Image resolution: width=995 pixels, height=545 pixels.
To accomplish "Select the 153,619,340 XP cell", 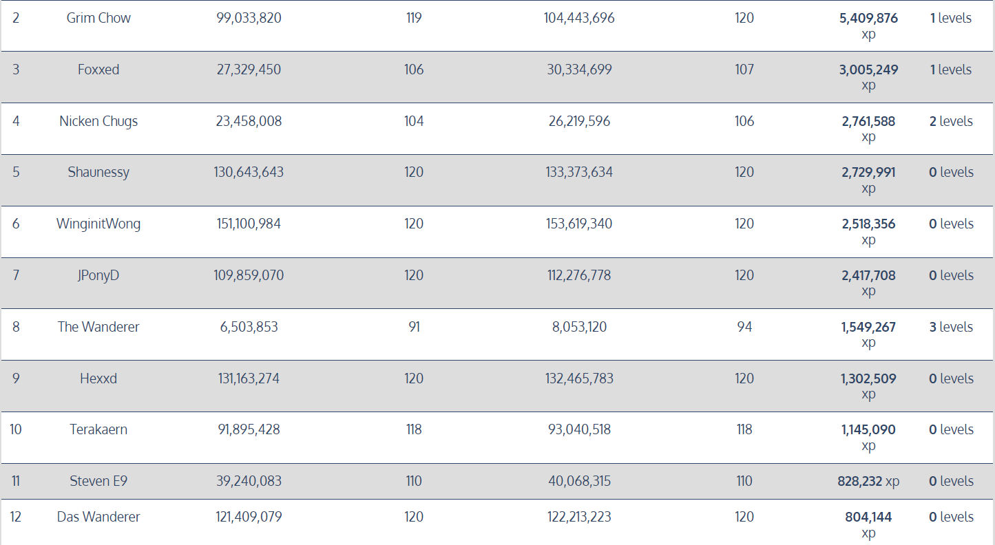I will pyautogui.click(x=579, y=224).
